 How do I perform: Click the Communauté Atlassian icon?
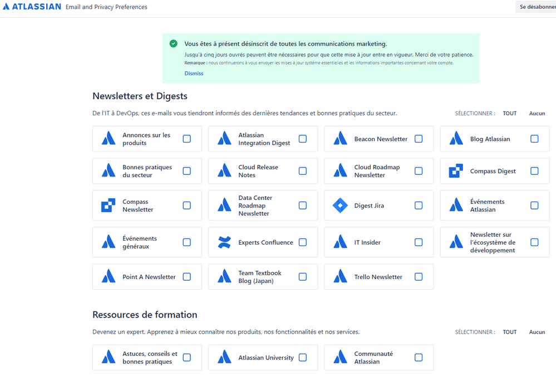(340, 357)
